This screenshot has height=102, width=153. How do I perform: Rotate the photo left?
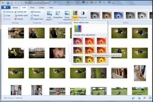pos(20,12)
